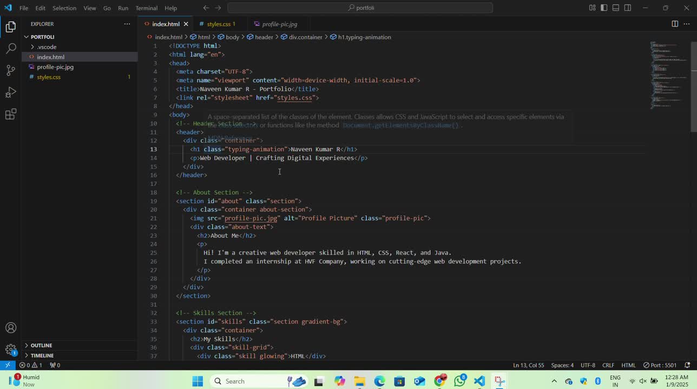Open Microsoft Edge from taskbar
Screen dimensions: 697x389
[x=379, y=381]
